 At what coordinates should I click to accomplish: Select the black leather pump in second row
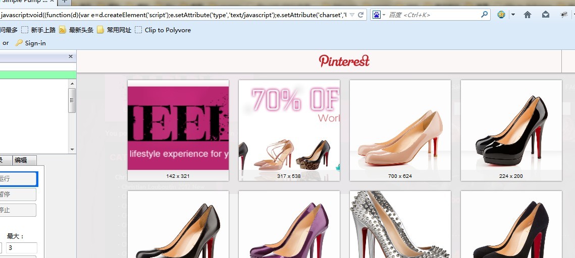click(178, 224)
